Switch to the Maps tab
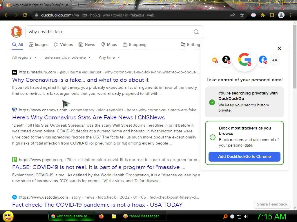This screenshot has height=222, width=297. (109, 45)
